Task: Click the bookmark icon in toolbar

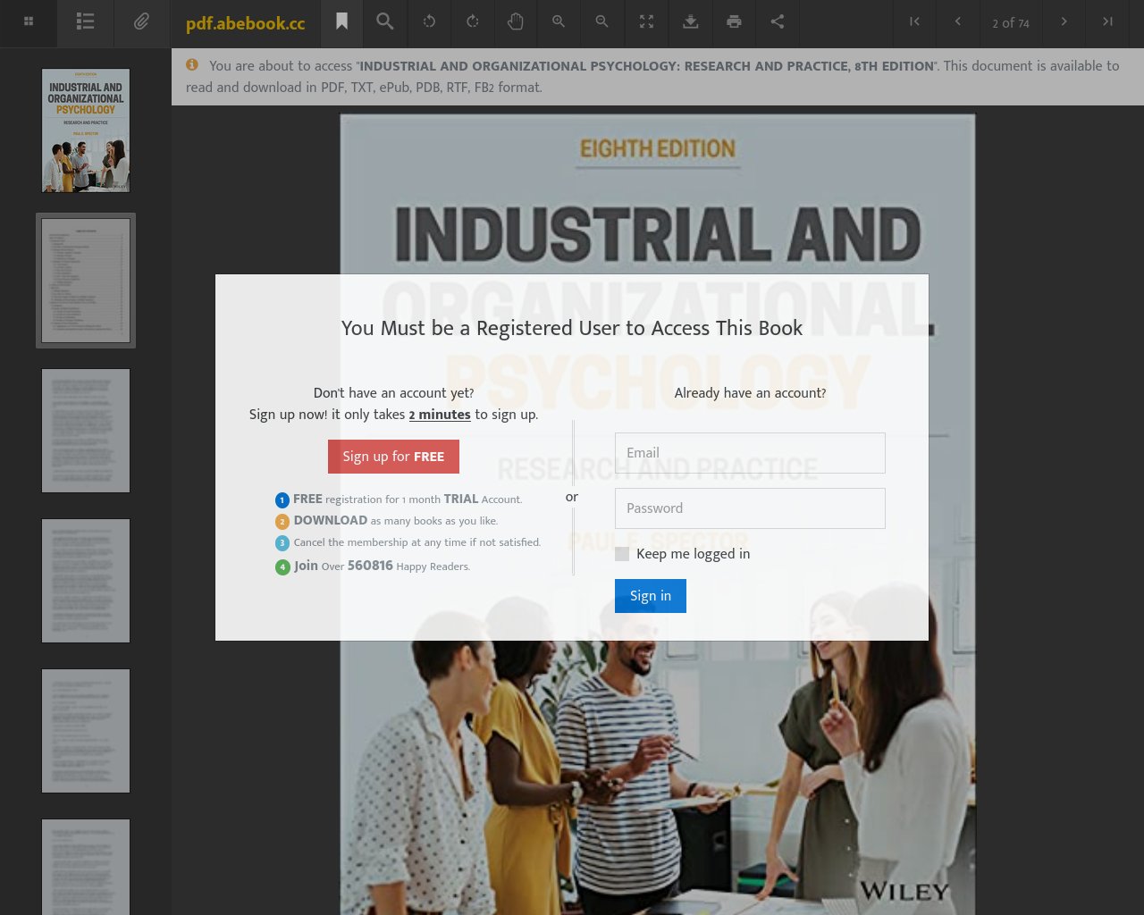Action: (341, 21)
